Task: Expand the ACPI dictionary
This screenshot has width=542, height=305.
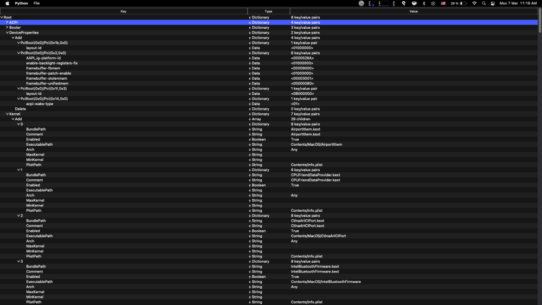Action: 7,22
